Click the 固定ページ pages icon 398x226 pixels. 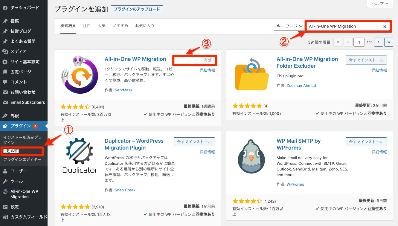click(5, 72)
